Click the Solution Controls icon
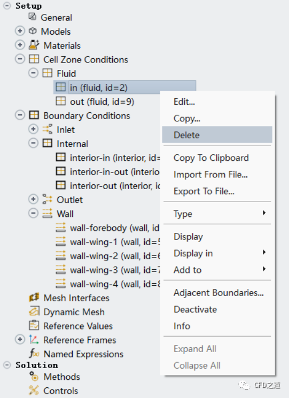The width and height of the screenshot is (289, 398). (34, 391)
